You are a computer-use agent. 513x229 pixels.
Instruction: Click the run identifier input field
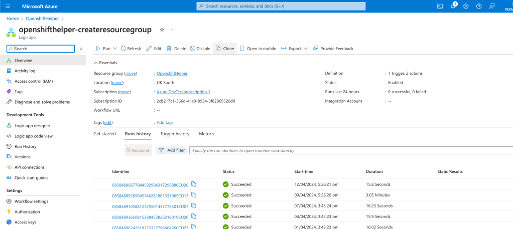[x=351, y=151]
